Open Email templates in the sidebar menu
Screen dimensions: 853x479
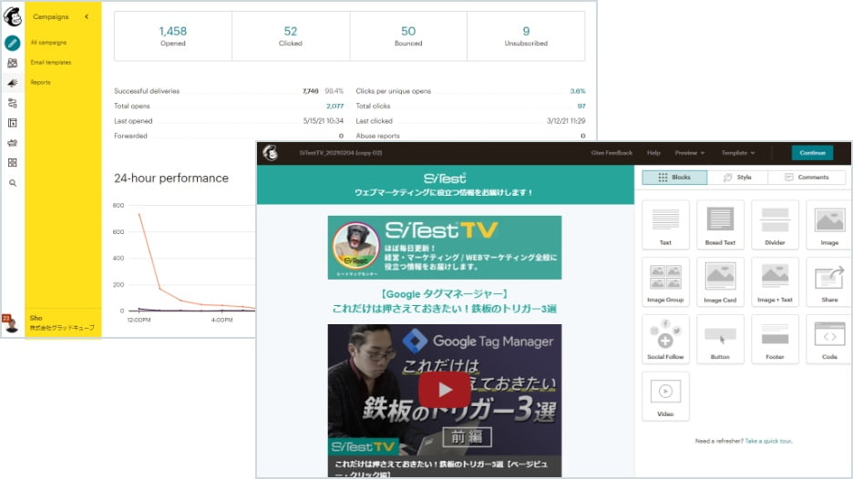pos(51,63)
